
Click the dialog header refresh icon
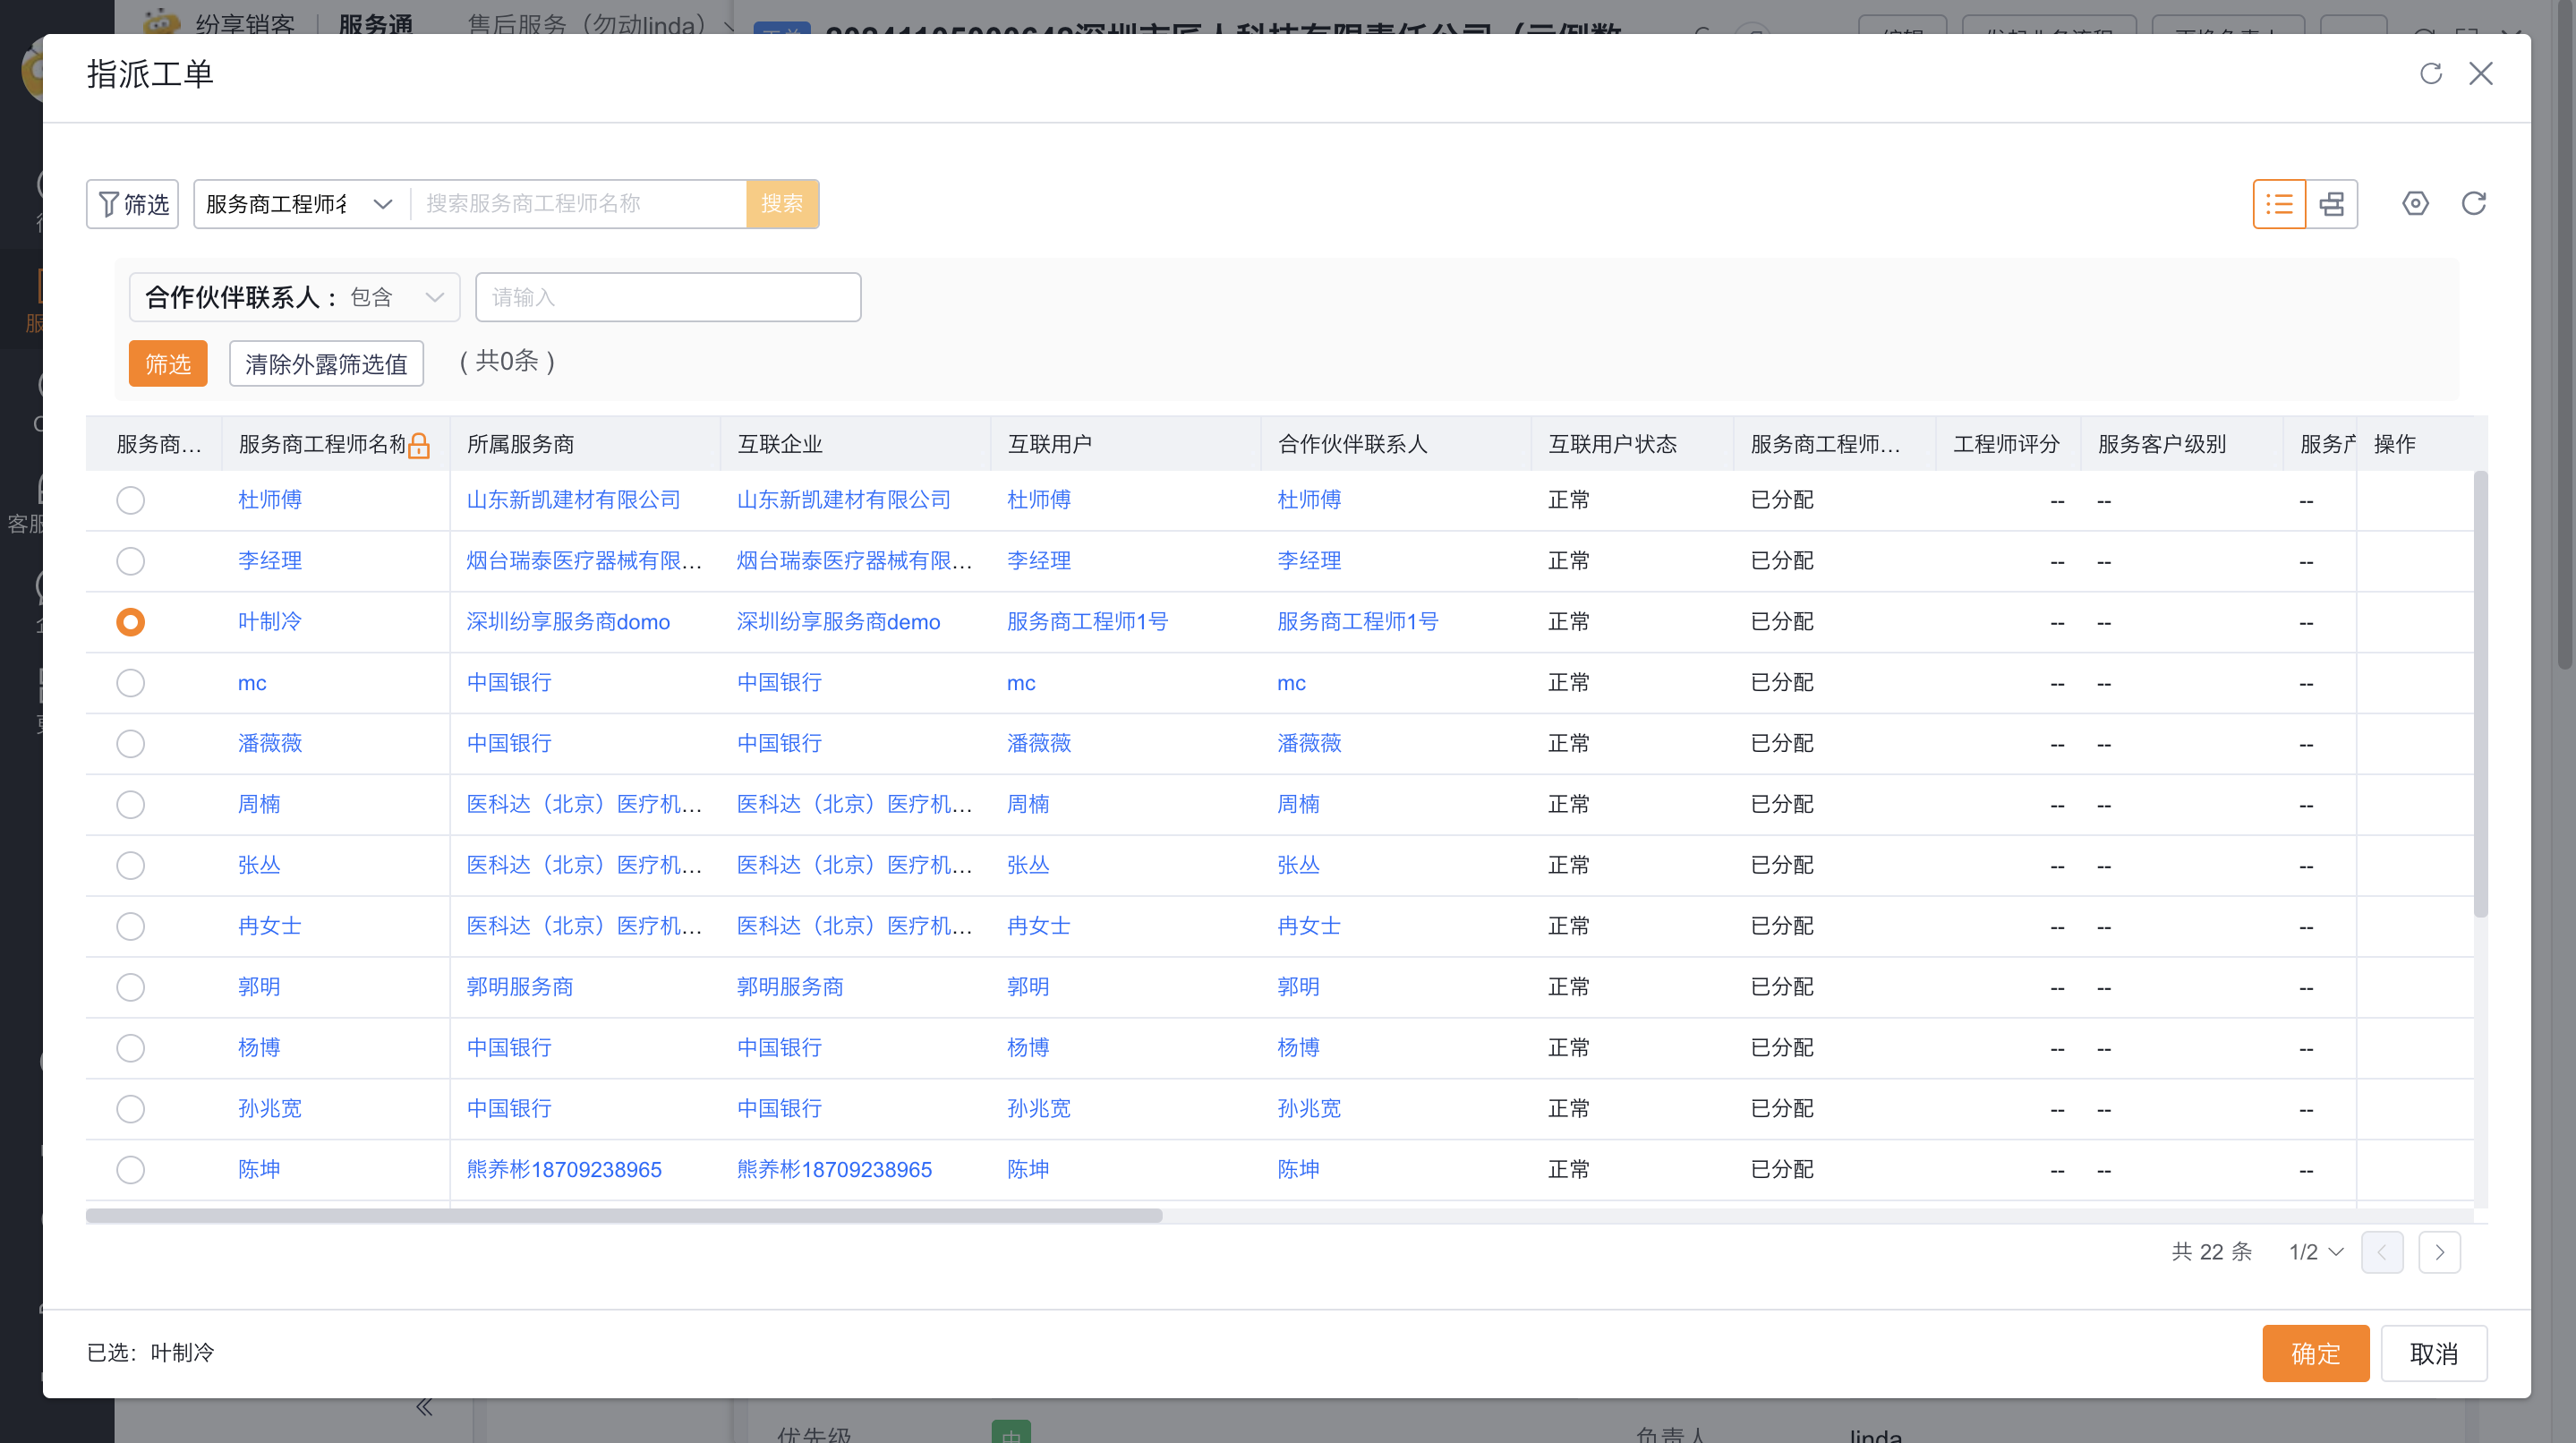(x=2430, y=73)
